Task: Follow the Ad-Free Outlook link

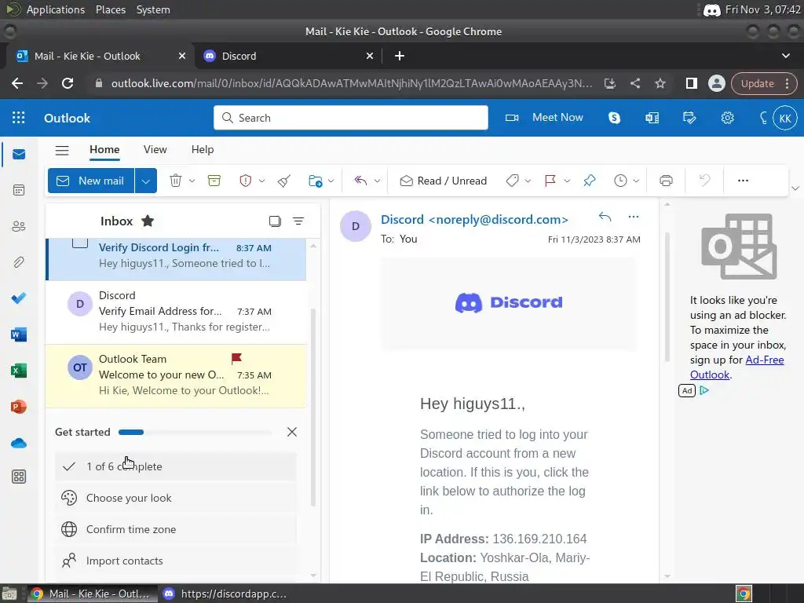Action: click(x=736, y=367)
